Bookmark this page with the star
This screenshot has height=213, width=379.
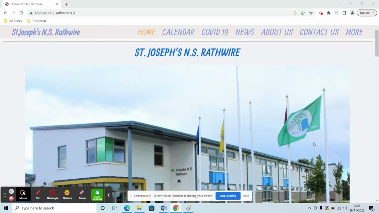311,13
